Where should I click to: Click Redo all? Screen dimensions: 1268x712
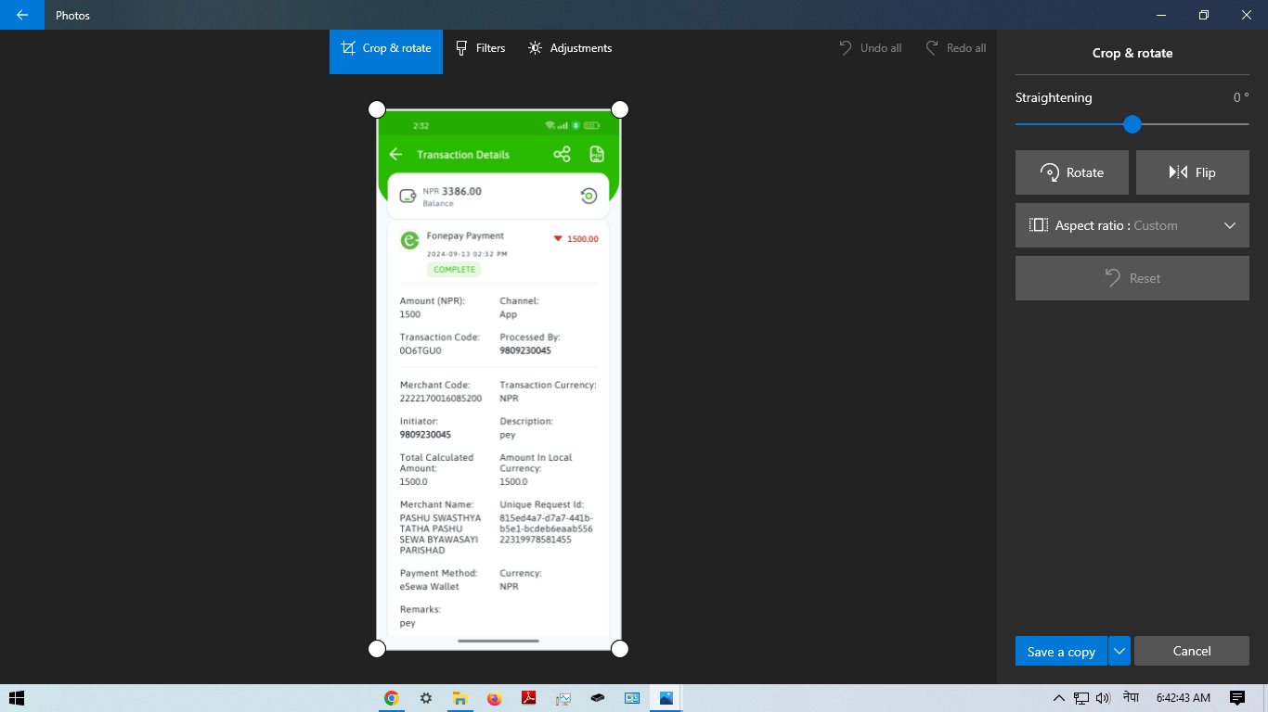[955, 48]
